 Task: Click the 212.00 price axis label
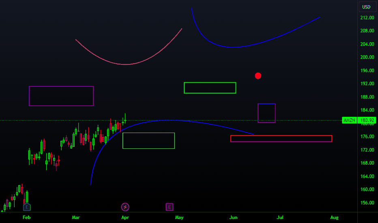(x=367, y=17)
